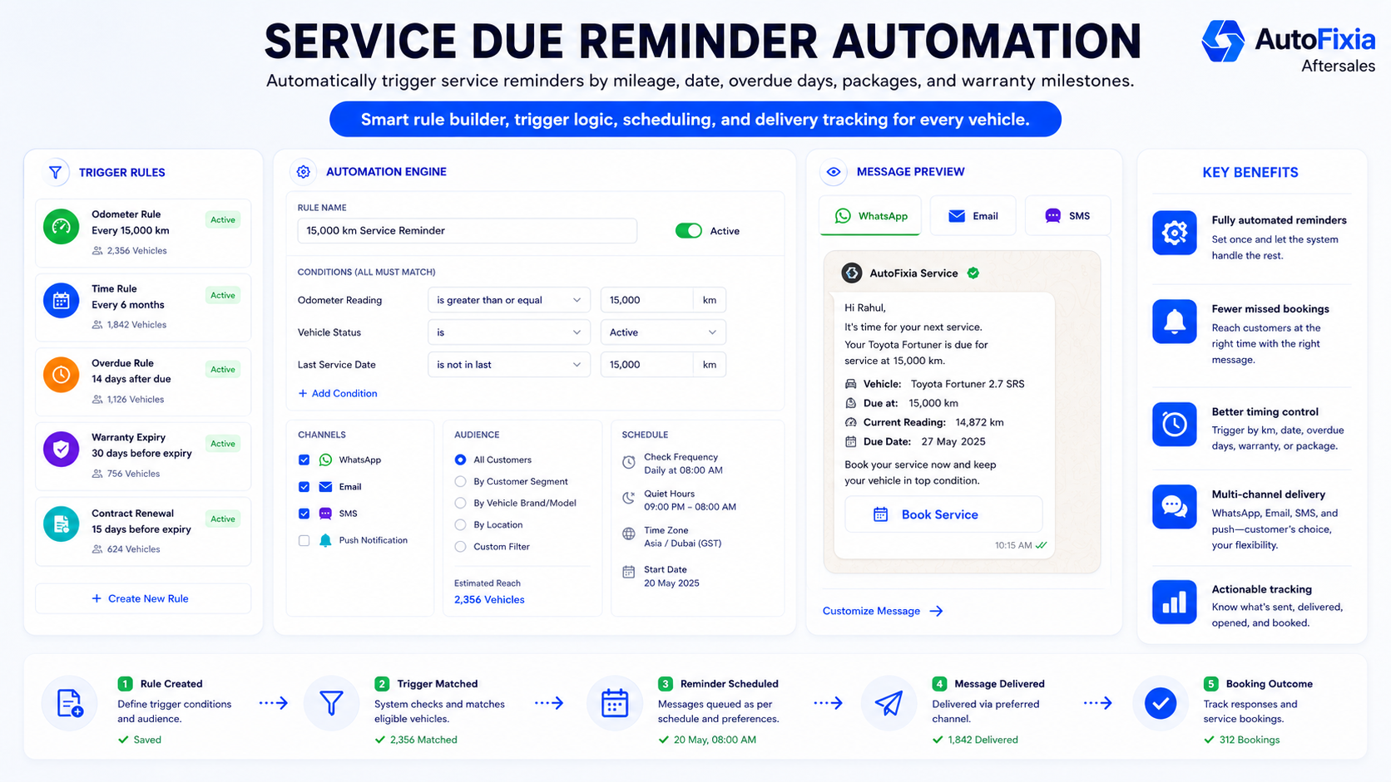The height and width of the screenshot is (782, 1391).
Task: Click the Message Delivered paper plane icon
Action: tap(889, 703)
